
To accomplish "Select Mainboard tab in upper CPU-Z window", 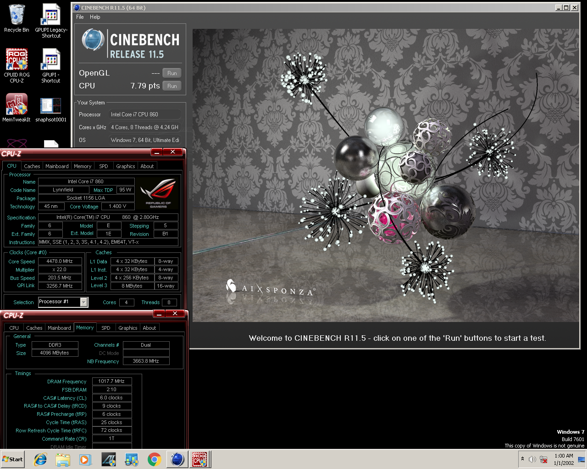I will 57,166.
